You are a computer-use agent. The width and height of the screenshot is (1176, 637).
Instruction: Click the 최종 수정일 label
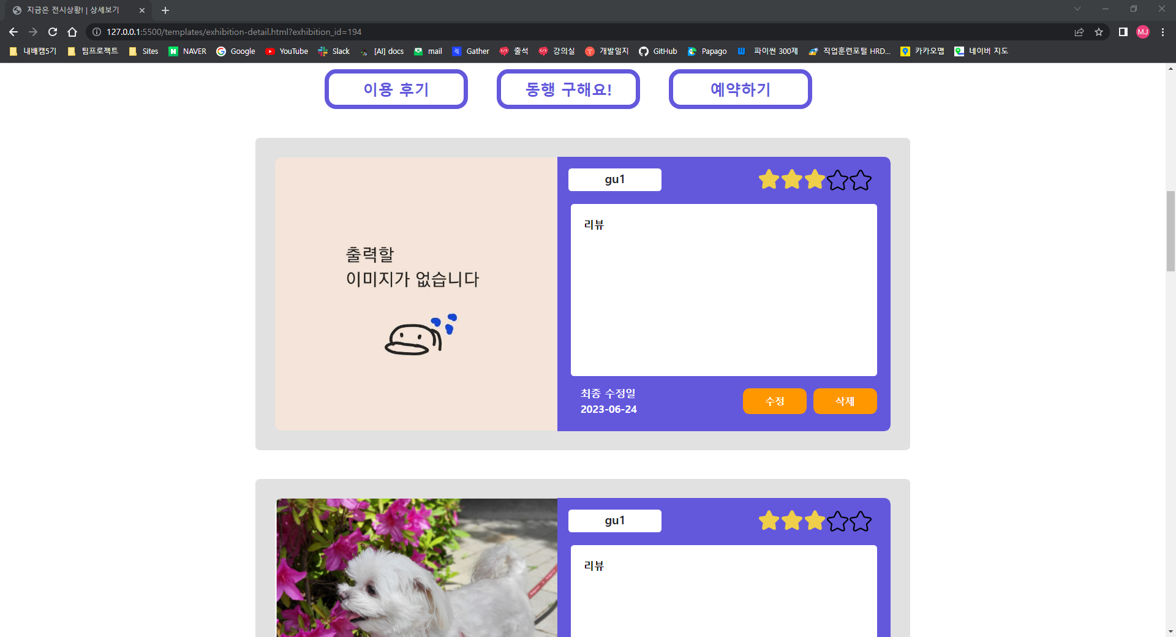point(608,393)
